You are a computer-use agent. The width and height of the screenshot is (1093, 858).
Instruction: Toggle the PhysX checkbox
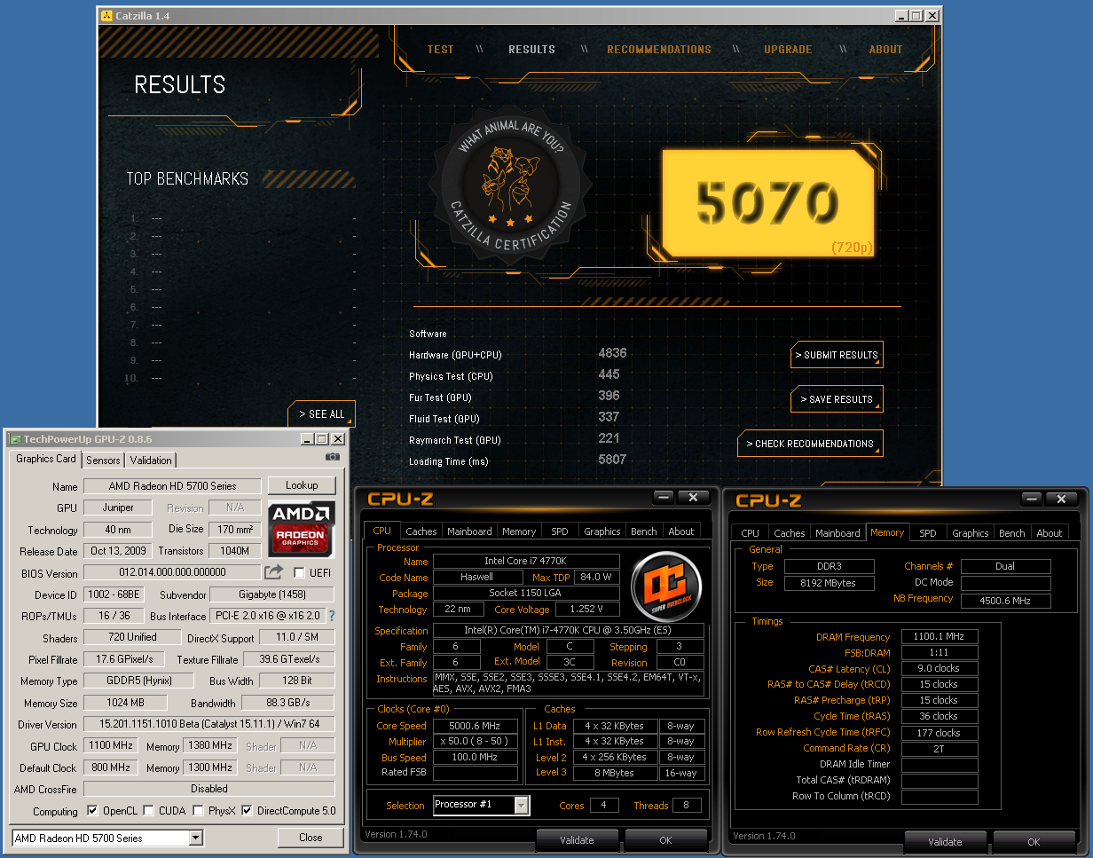(x=200, y=810)
